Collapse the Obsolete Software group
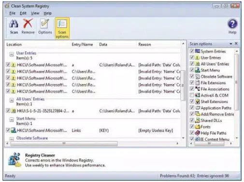 pyautogui.click(x=12, y=139)
